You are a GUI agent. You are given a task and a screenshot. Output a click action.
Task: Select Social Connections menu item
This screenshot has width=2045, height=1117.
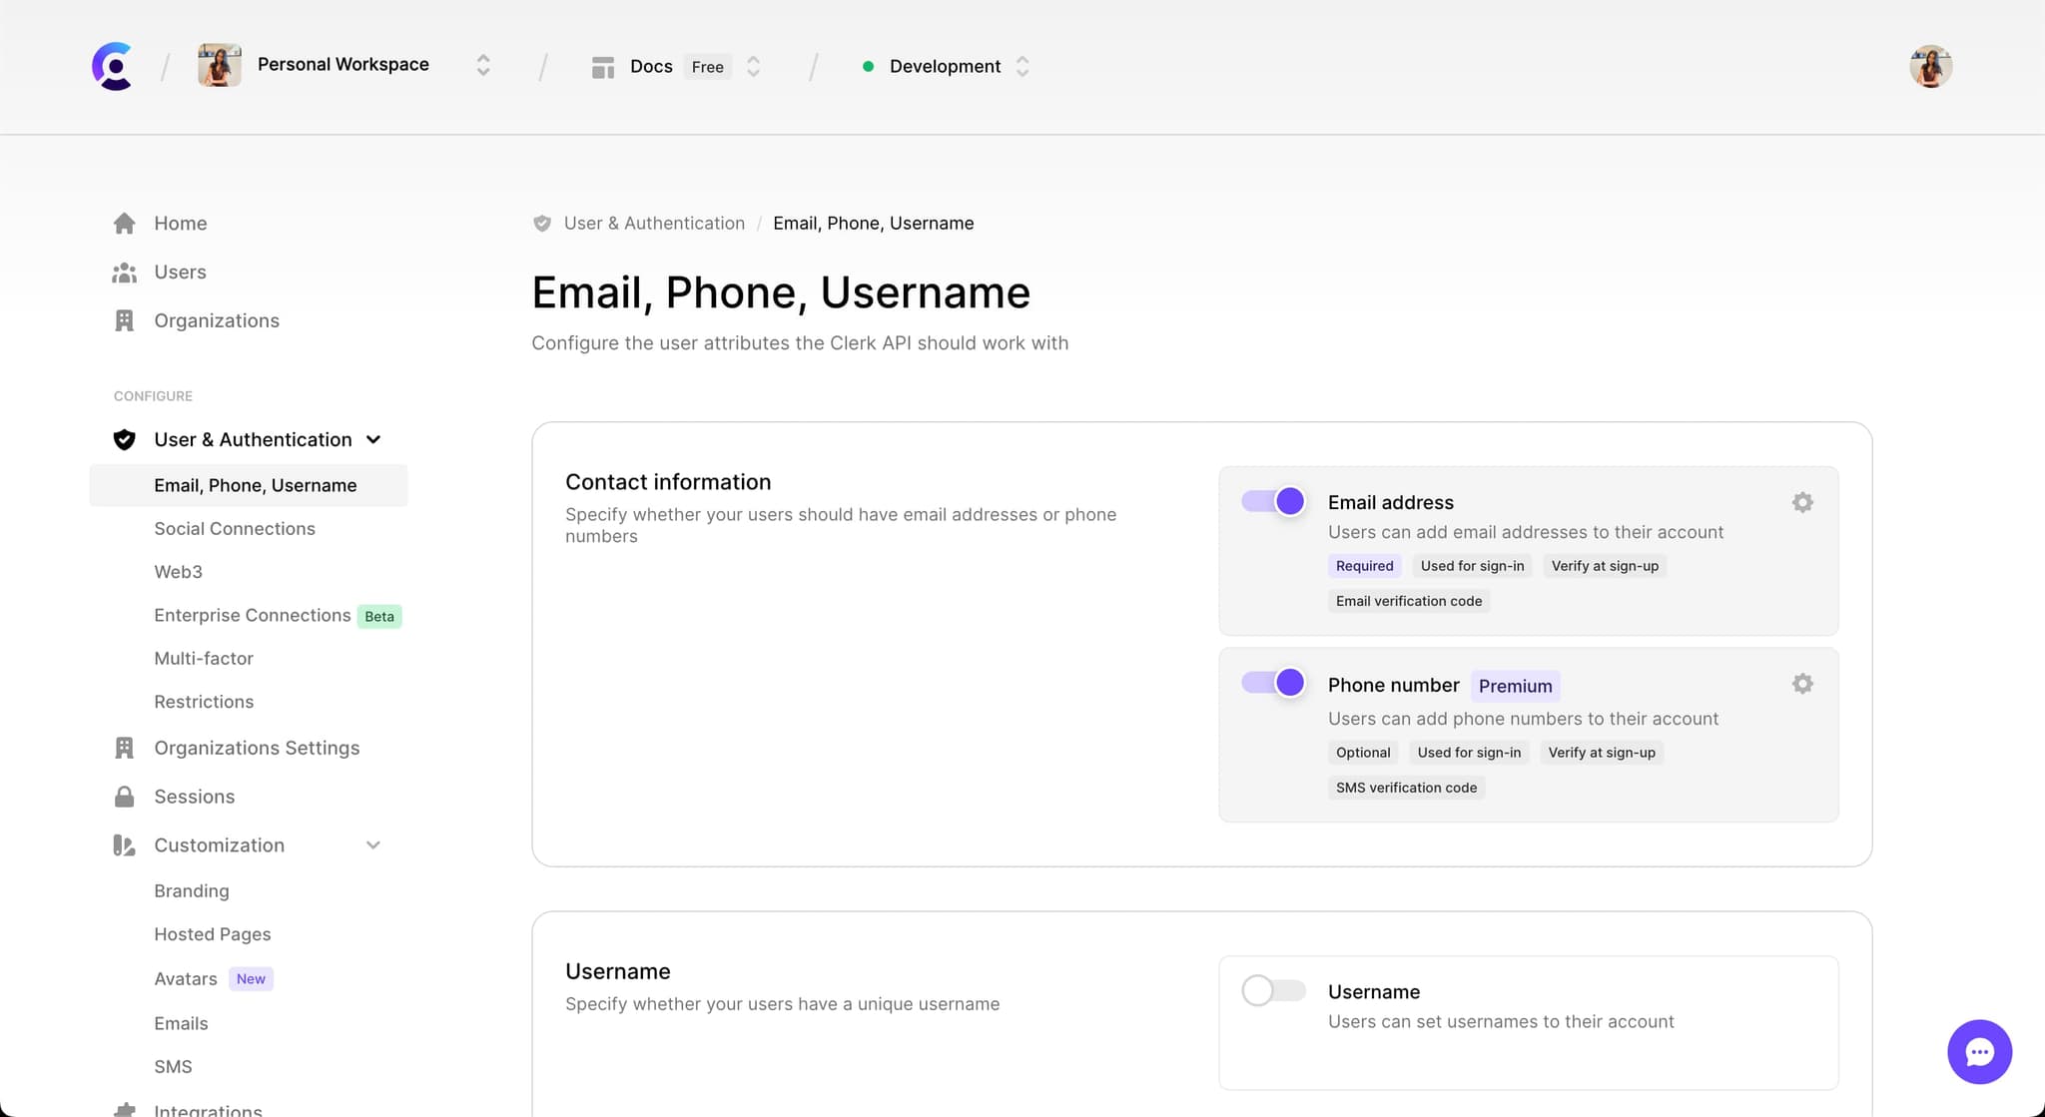[234, 528]
